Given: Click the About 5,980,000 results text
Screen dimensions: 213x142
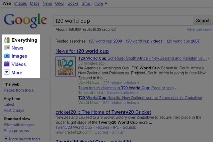Looking at the screenshot, I should 86,29.
